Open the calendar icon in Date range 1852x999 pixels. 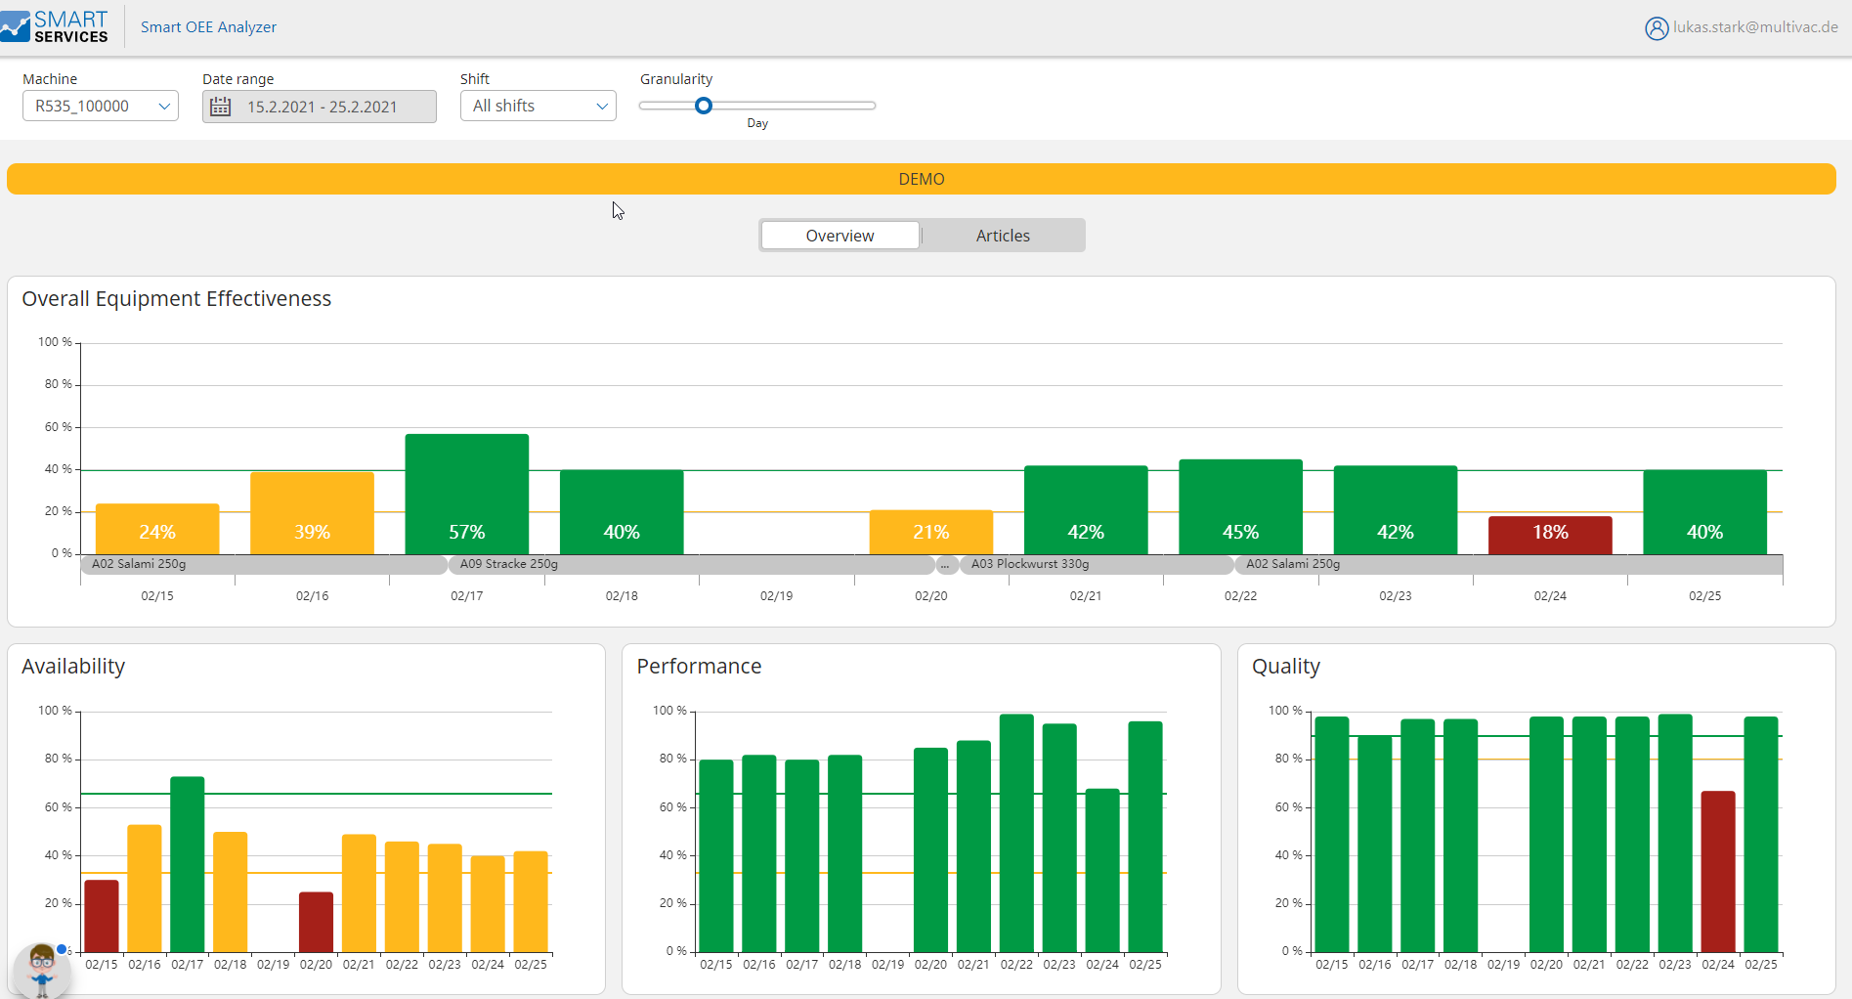221,107
